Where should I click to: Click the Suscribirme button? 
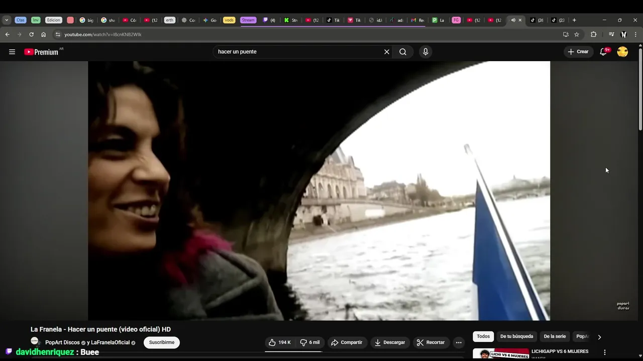(x=162, y=342)
